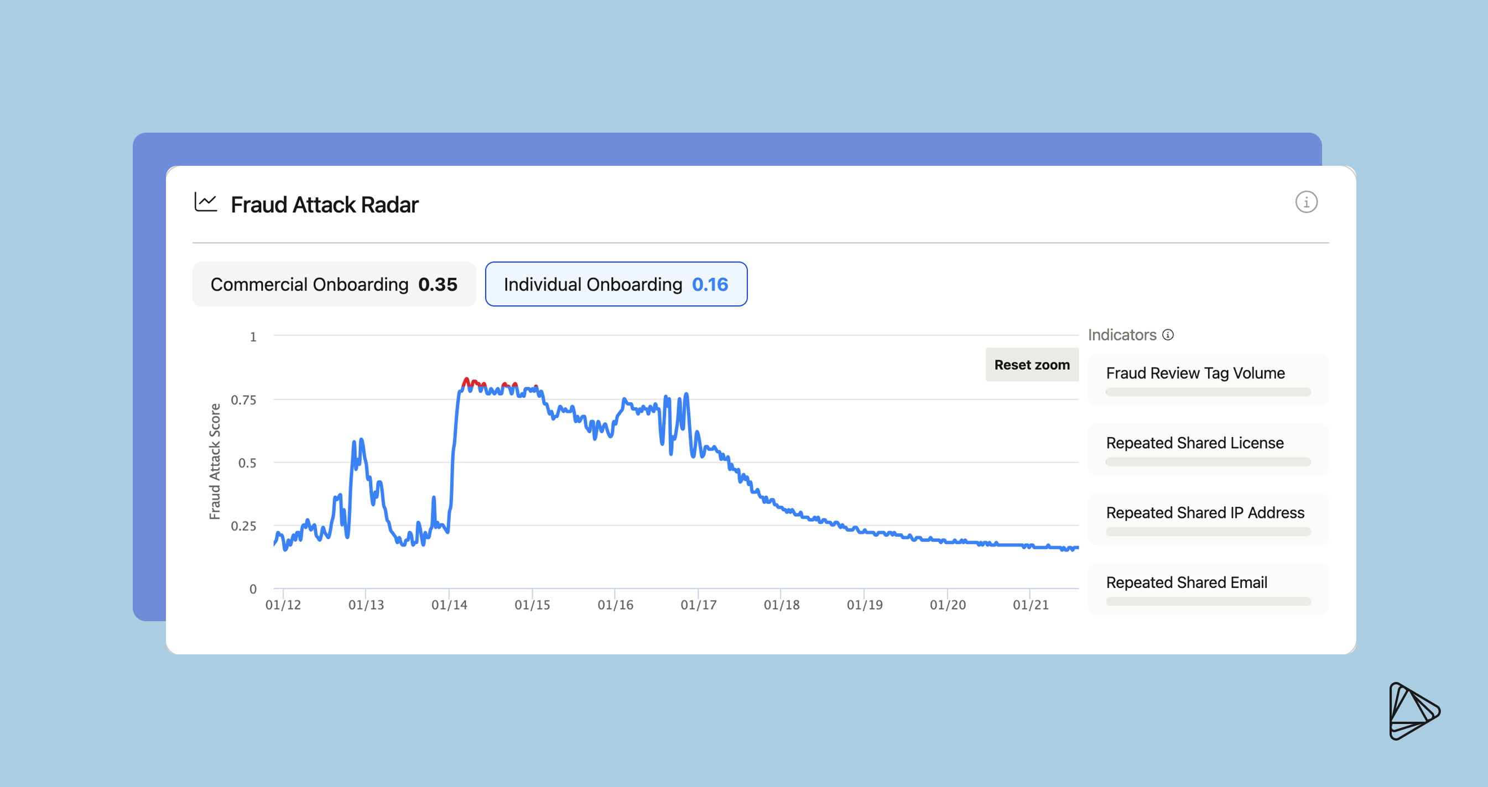Click the 01/21 date label on x-axis
Viewport: 1488px width, 787px height.
click(x=1030, y=605)
